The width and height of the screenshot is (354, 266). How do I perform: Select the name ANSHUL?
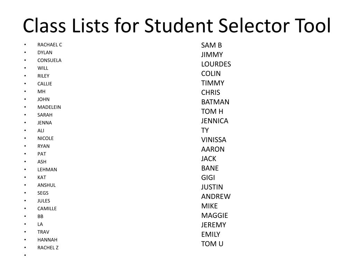47,185
